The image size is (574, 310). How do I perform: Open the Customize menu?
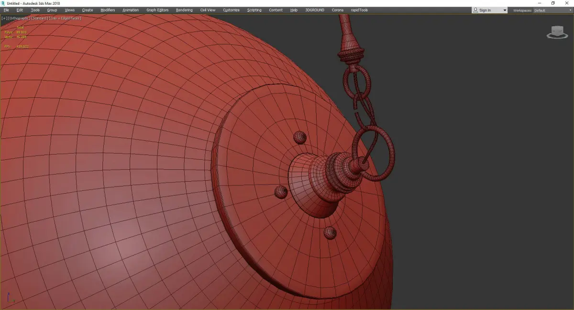(232, 10)
